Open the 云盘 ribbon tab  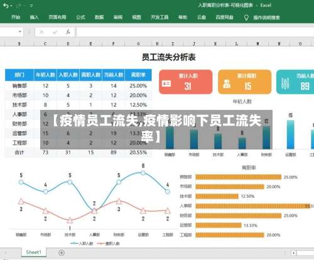pos(202,18)
